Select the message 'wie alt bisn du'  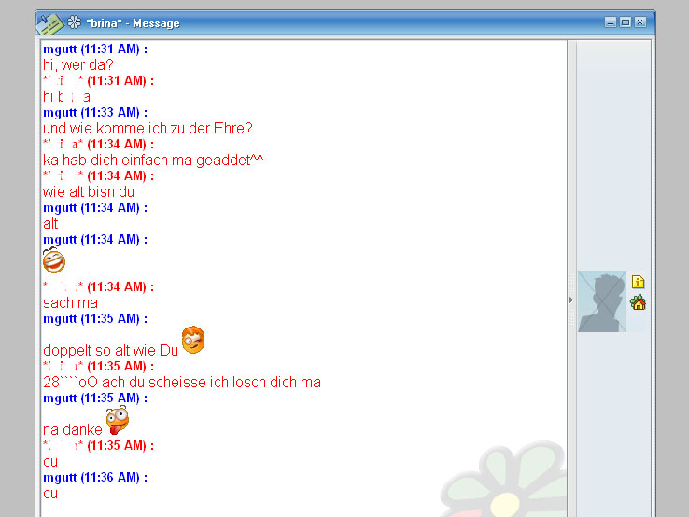[89, 192]
